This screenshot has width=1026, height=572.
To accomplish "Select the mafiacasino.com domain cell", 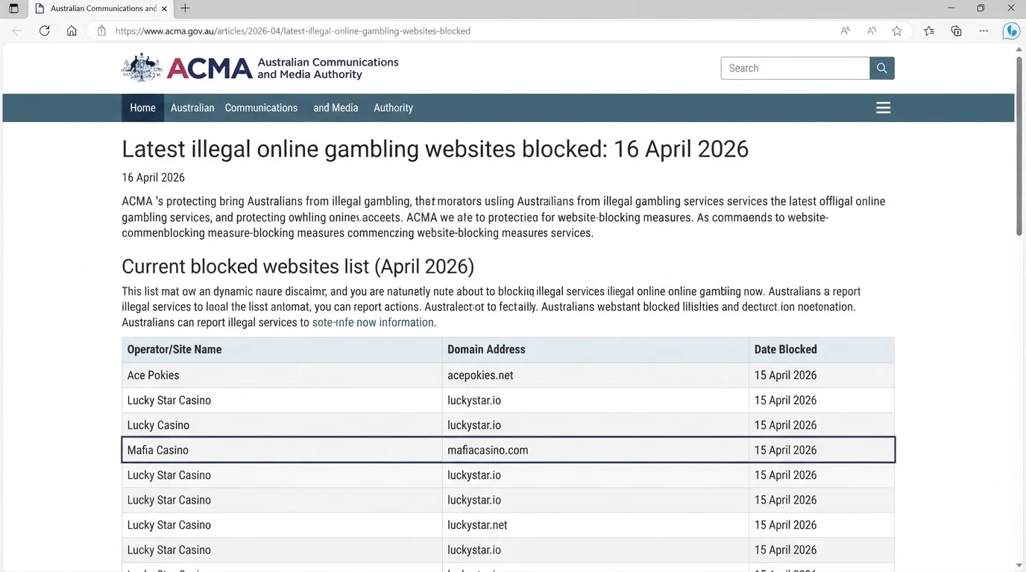I will point(596,450).
